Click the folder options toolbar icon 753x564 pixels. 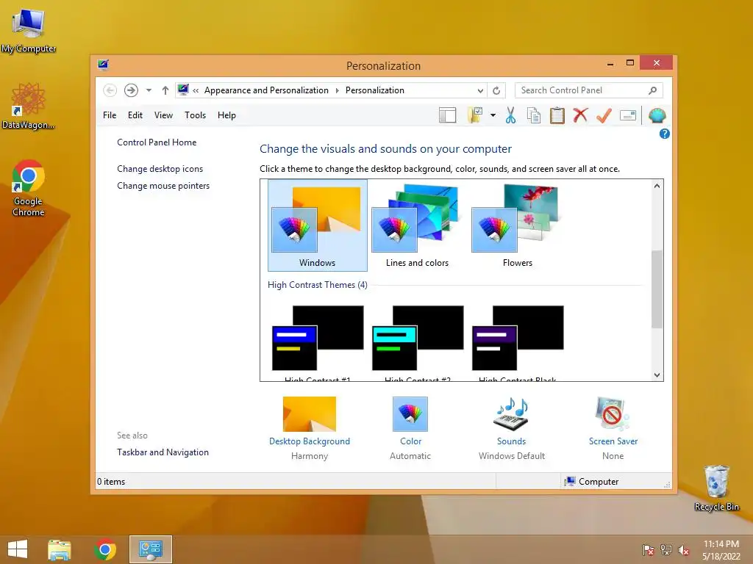pos(474,115)
